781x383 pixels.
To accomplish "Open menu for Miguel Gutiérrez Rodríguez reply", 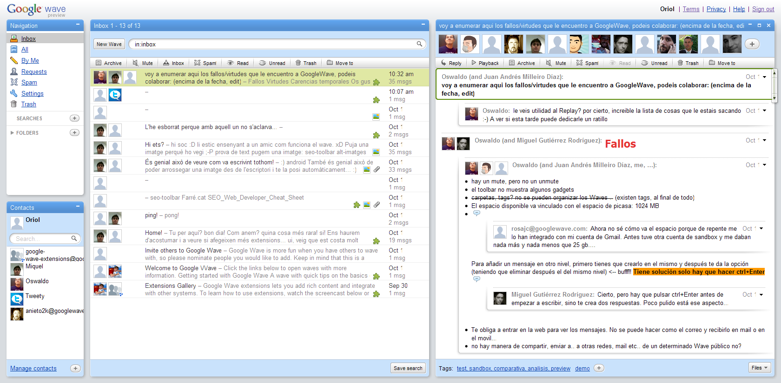I will (x=761, y=294).
